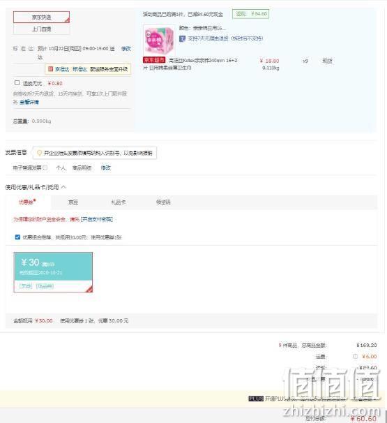
Task: Open the 领货码 tab
Action: (163, 202)
